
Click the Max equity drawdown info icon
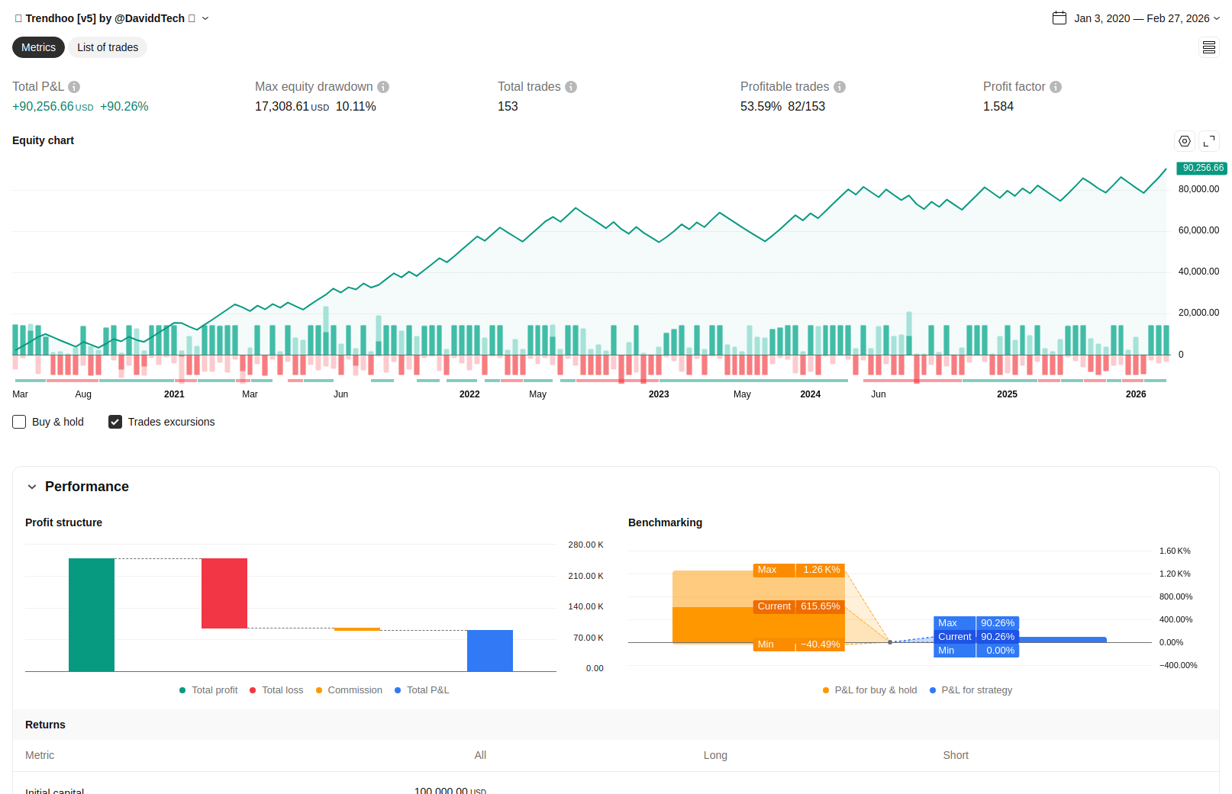(383, 87)
